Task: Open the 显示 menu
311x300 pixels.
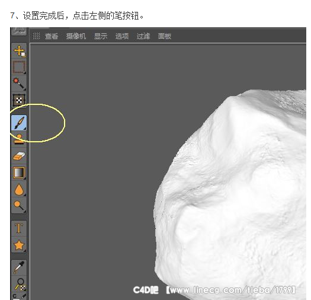Action: (101, 36)
